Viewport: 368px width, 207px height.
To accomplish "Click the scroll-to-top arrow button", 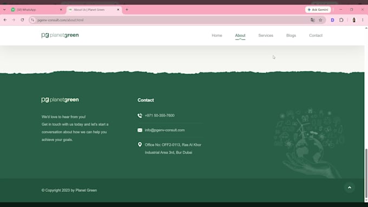I will 350,188.
